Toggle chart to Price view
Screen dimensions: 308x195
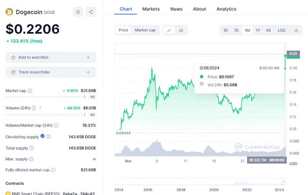point(123,30)
